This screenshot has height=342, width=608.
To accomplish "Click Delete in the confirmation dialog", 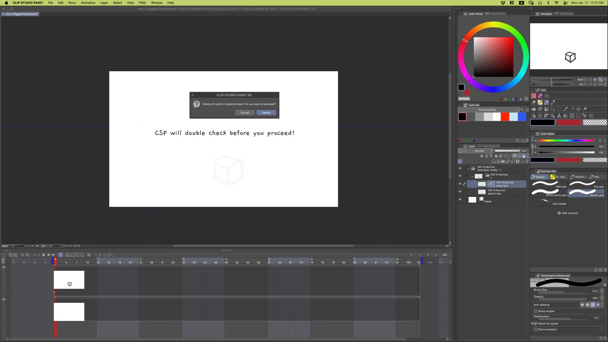I will pyautogui.click(x=266, y=112).
